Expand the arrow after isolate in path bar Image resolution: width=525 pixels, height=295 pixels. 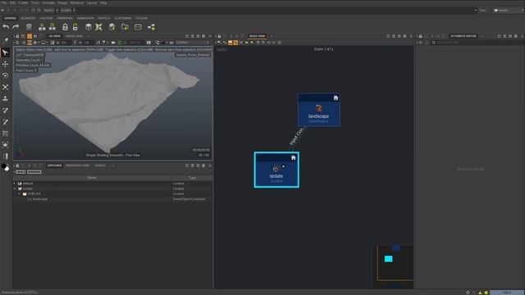coord(74,11)
